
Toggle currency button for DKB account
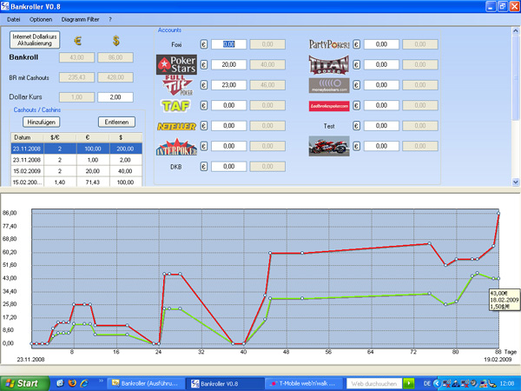tap(204, 166)
